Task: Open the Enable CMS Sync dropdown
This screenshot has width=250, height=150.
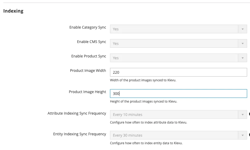Action: (178, 43)
